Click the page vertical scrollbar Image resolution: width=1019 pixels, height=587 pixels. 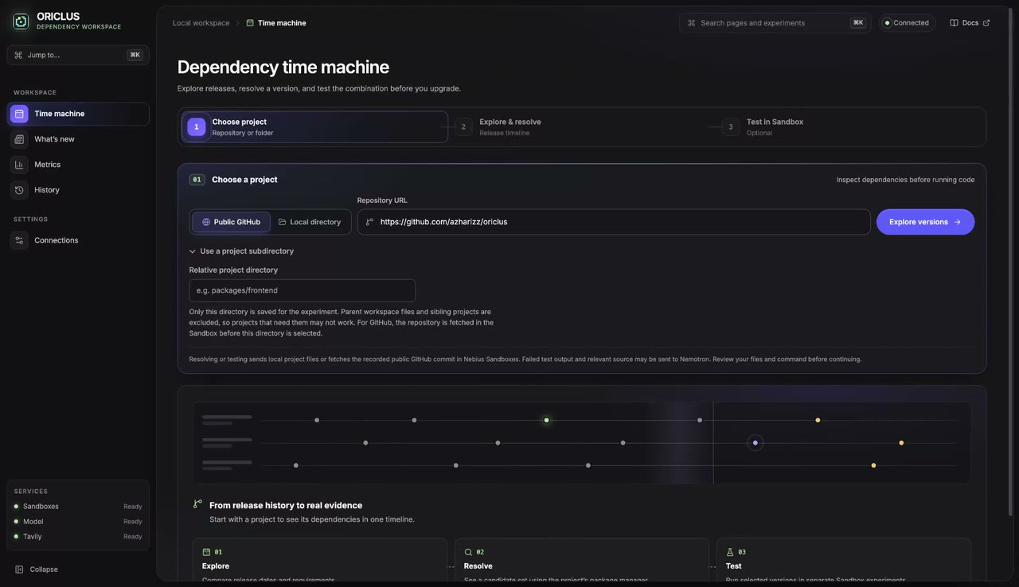tap(1011, 262)
